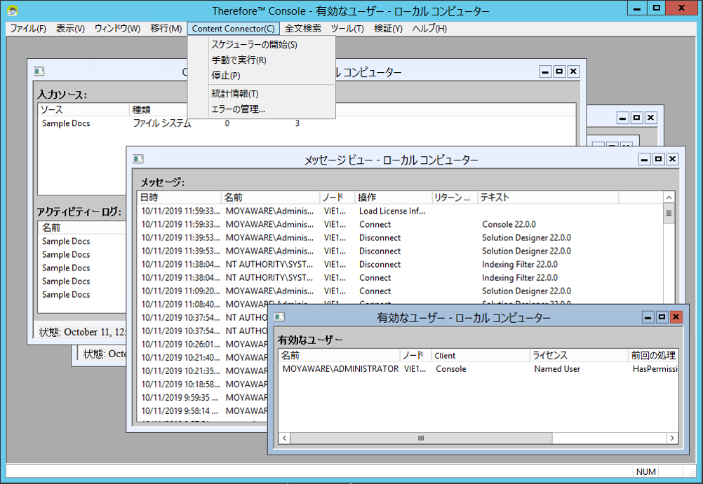Sort messages by 日時 column header
The width and height of the screenshot is (703, 484).
[180, 198]
